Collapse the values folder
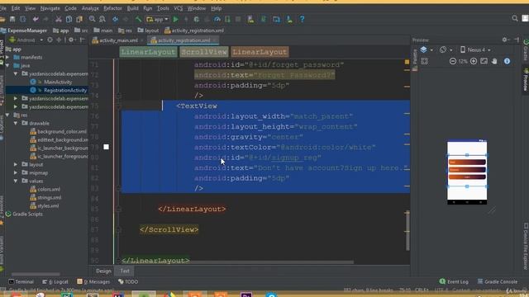Screen dimensions: 529x297 (16, 181)
